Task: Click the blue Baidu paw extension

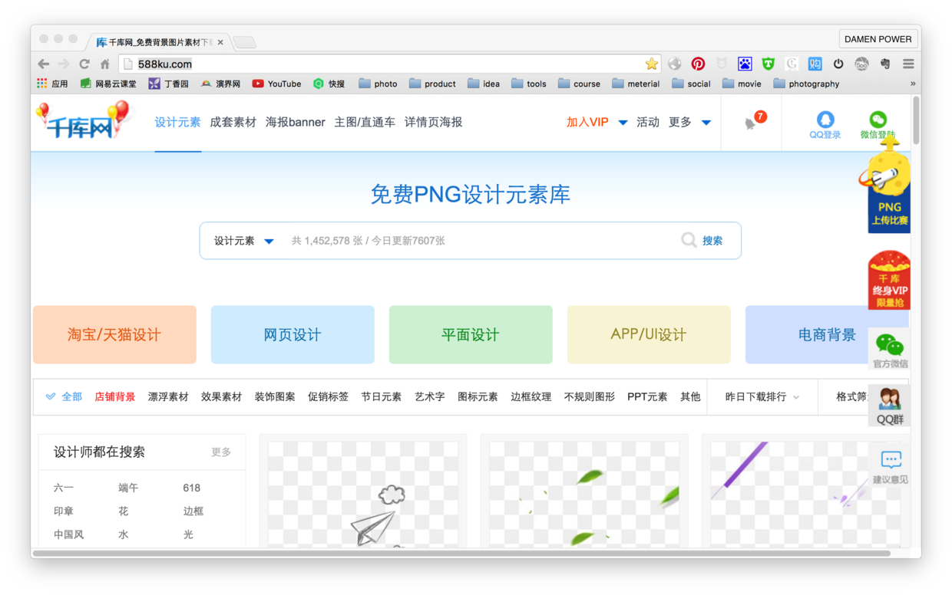Action: click(745, 64)
